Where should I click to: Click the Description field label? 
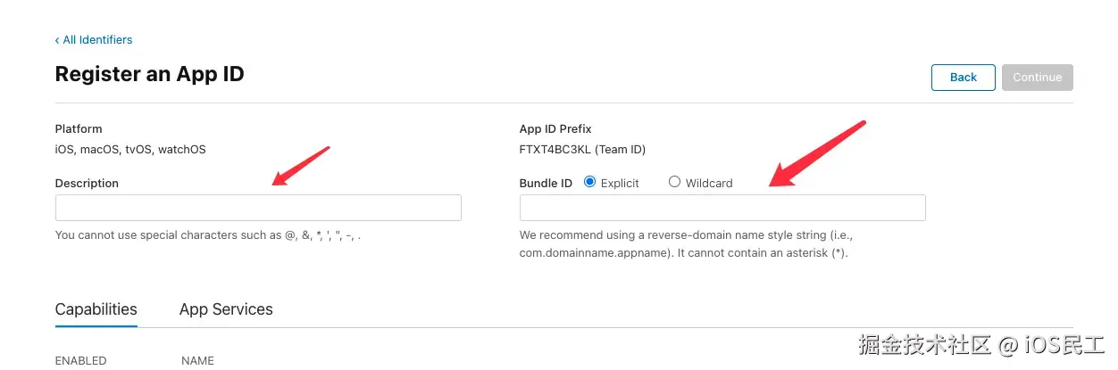(x=87, y=184)
